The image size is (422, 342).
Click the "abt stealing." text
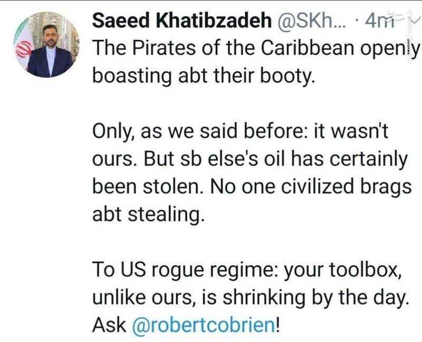tap(148, 215)
